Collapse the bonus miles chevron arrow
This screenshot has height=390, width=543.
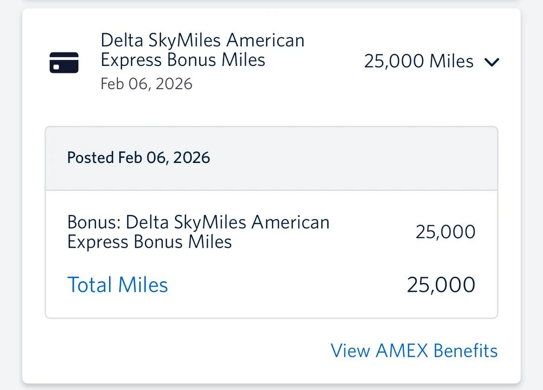pyautogui.click(x=491, y=62)
